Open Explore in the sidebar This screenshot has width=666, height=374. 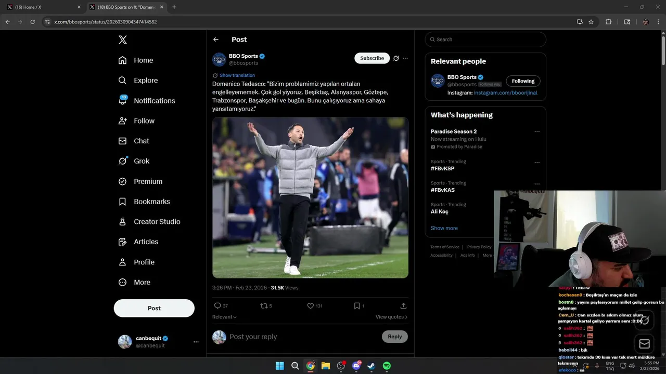click(138, 81)
